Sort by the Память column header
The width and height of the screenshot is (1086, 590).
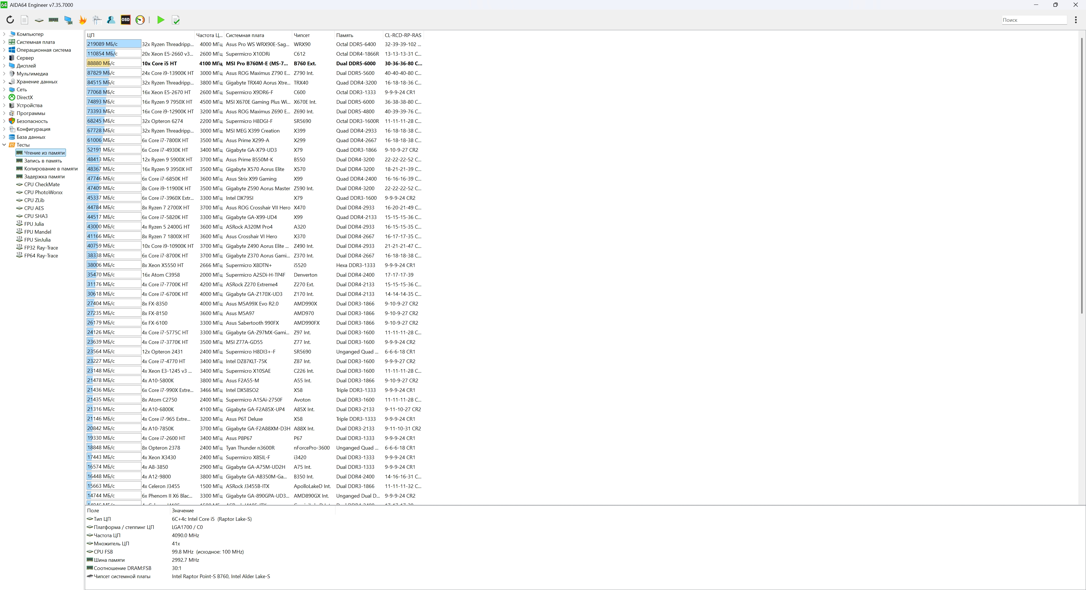coord(344,35)
